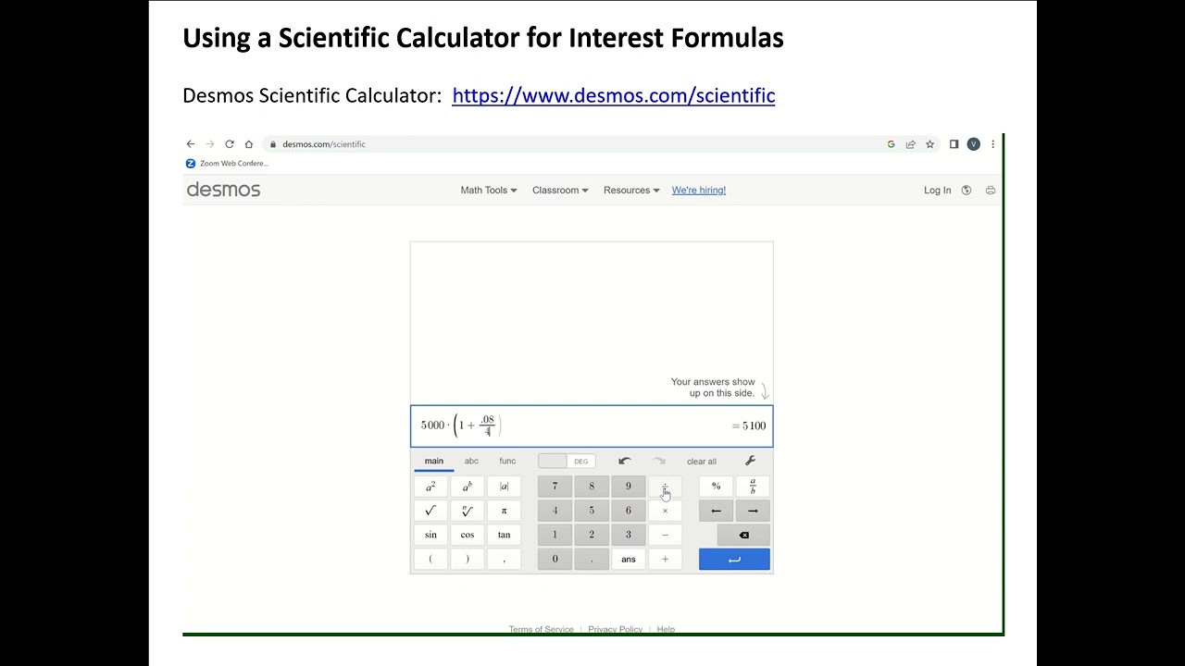Open the Resources dropdown
The height and width of the screenshot is (666, 1185).
click(630, 190)
